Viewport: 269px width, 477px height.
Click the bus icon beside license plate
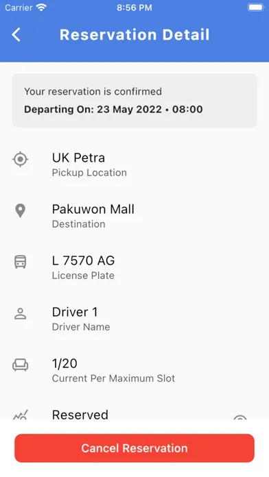(x=21, y=262)
